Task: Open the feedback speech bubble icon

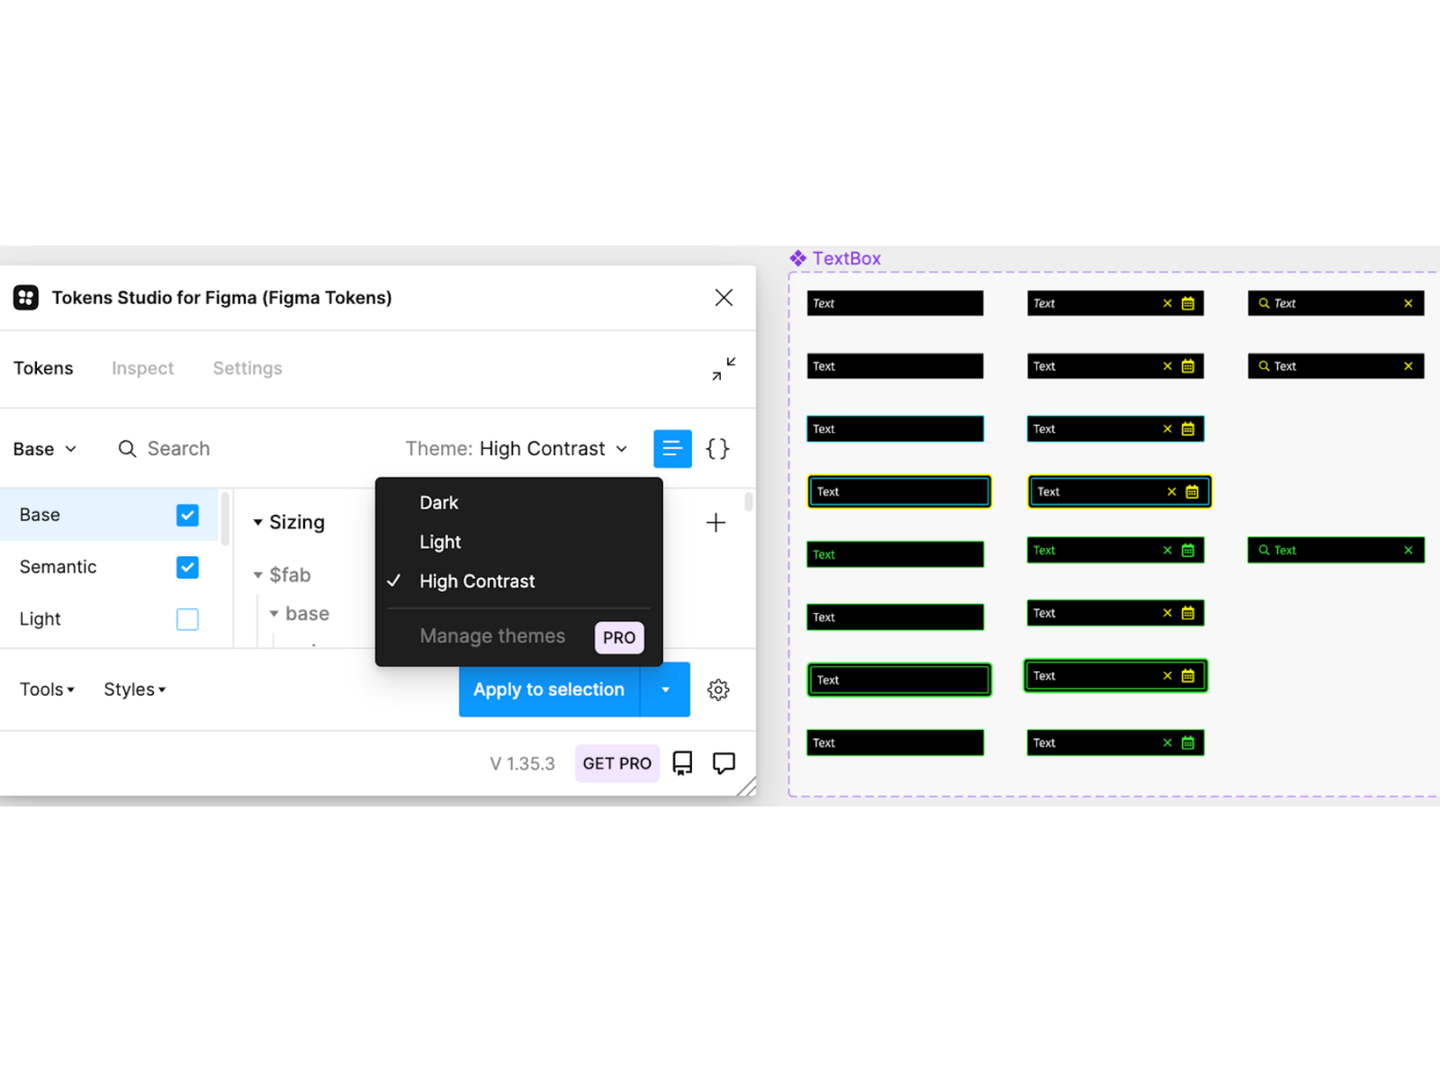Action: (724, 763)
